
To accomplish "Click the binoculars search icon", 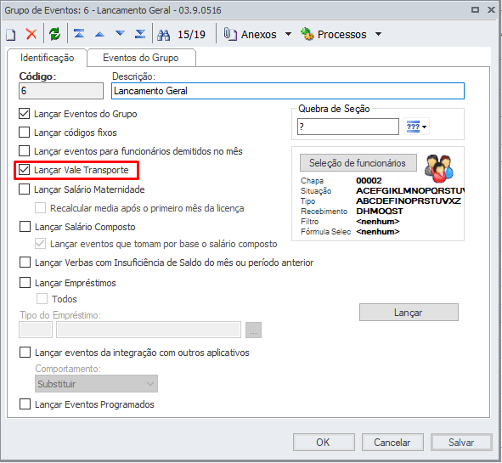I will pyautogui.click(x=164, y=35).
